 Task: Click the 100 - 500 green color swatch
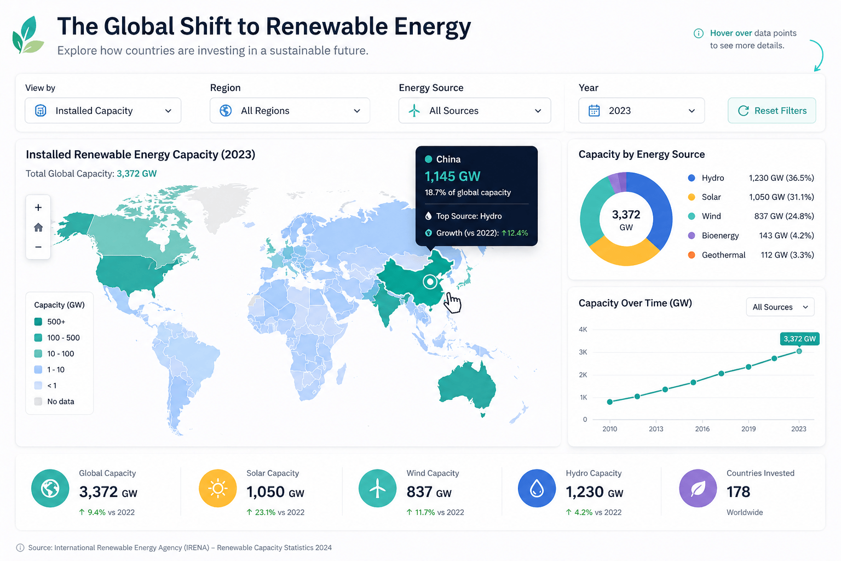[x=38, y=337]
